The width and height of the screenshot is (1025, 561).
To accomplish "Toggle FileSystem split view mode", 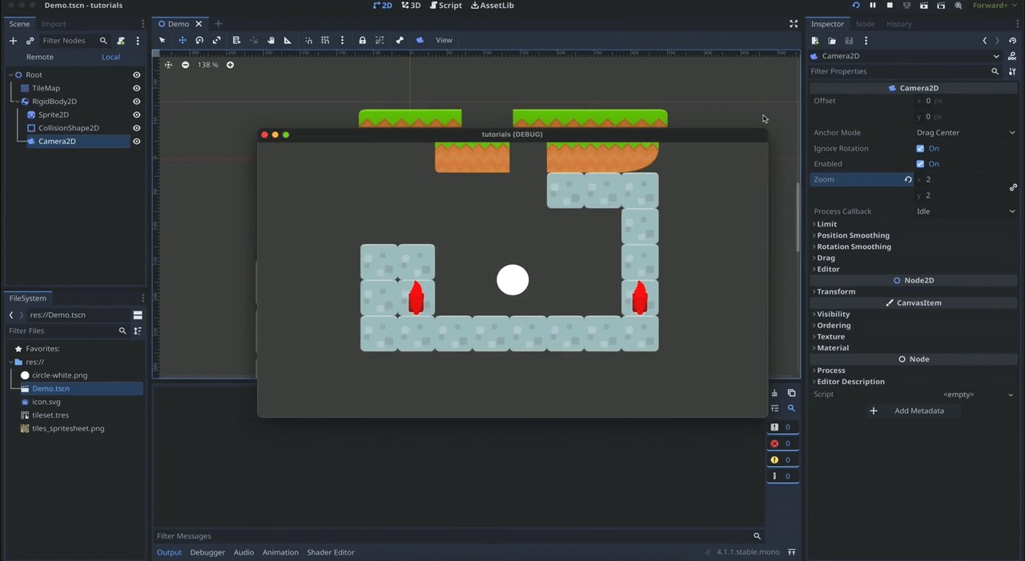I will click(138, 315).
